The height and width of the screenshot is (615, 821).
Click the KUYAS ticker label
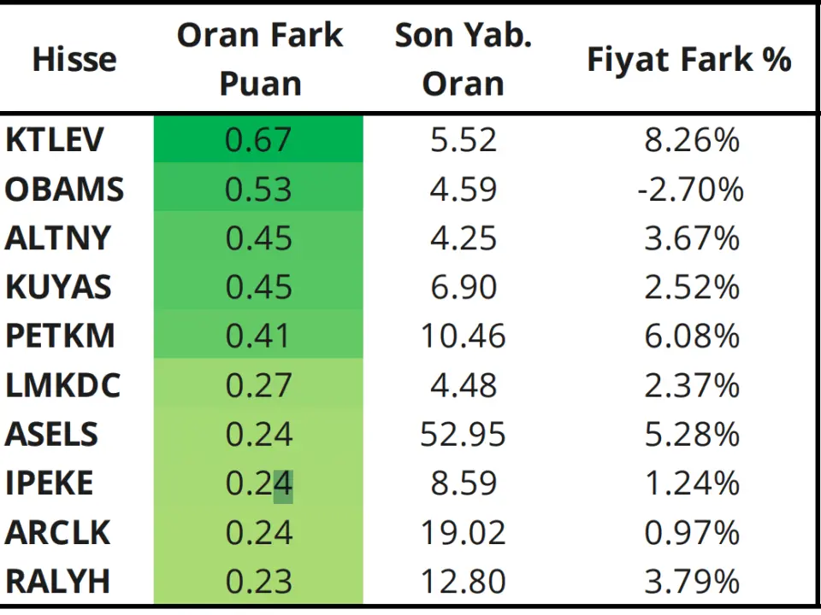58,287
